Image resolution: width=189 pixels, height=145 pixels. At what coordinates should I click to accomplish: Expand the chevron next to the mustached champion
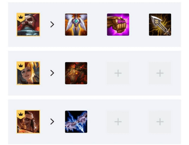point(52,25)
